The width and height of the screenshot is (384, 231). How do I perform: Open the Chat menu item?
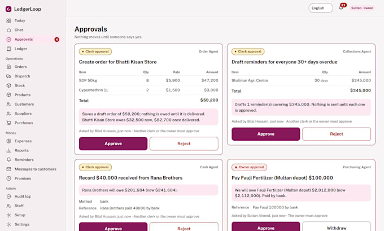coord(19,30)
